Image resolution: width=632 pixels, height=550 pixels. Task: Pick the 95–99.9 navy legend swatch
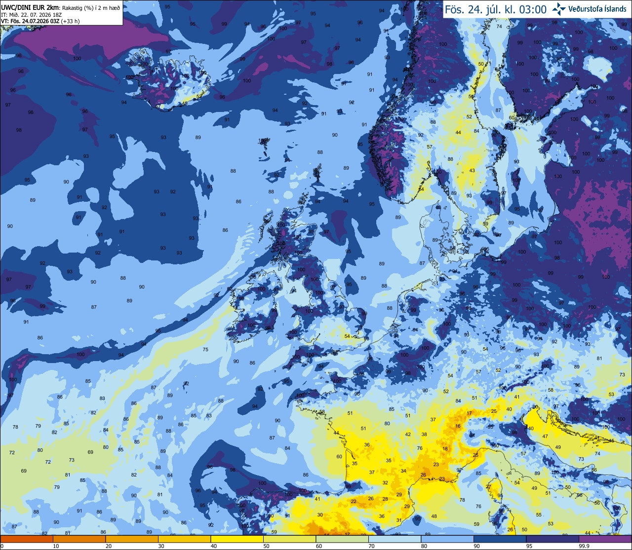click(553, 539)
